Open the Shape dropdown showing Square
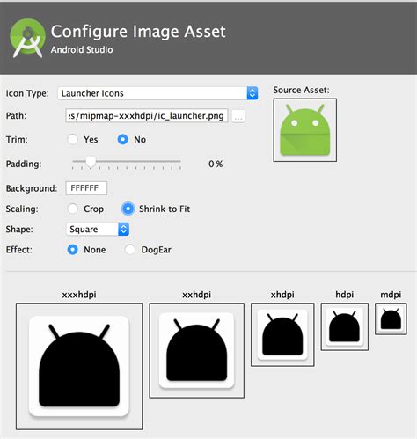Screen dimensions: 417x439 point(98,229)
